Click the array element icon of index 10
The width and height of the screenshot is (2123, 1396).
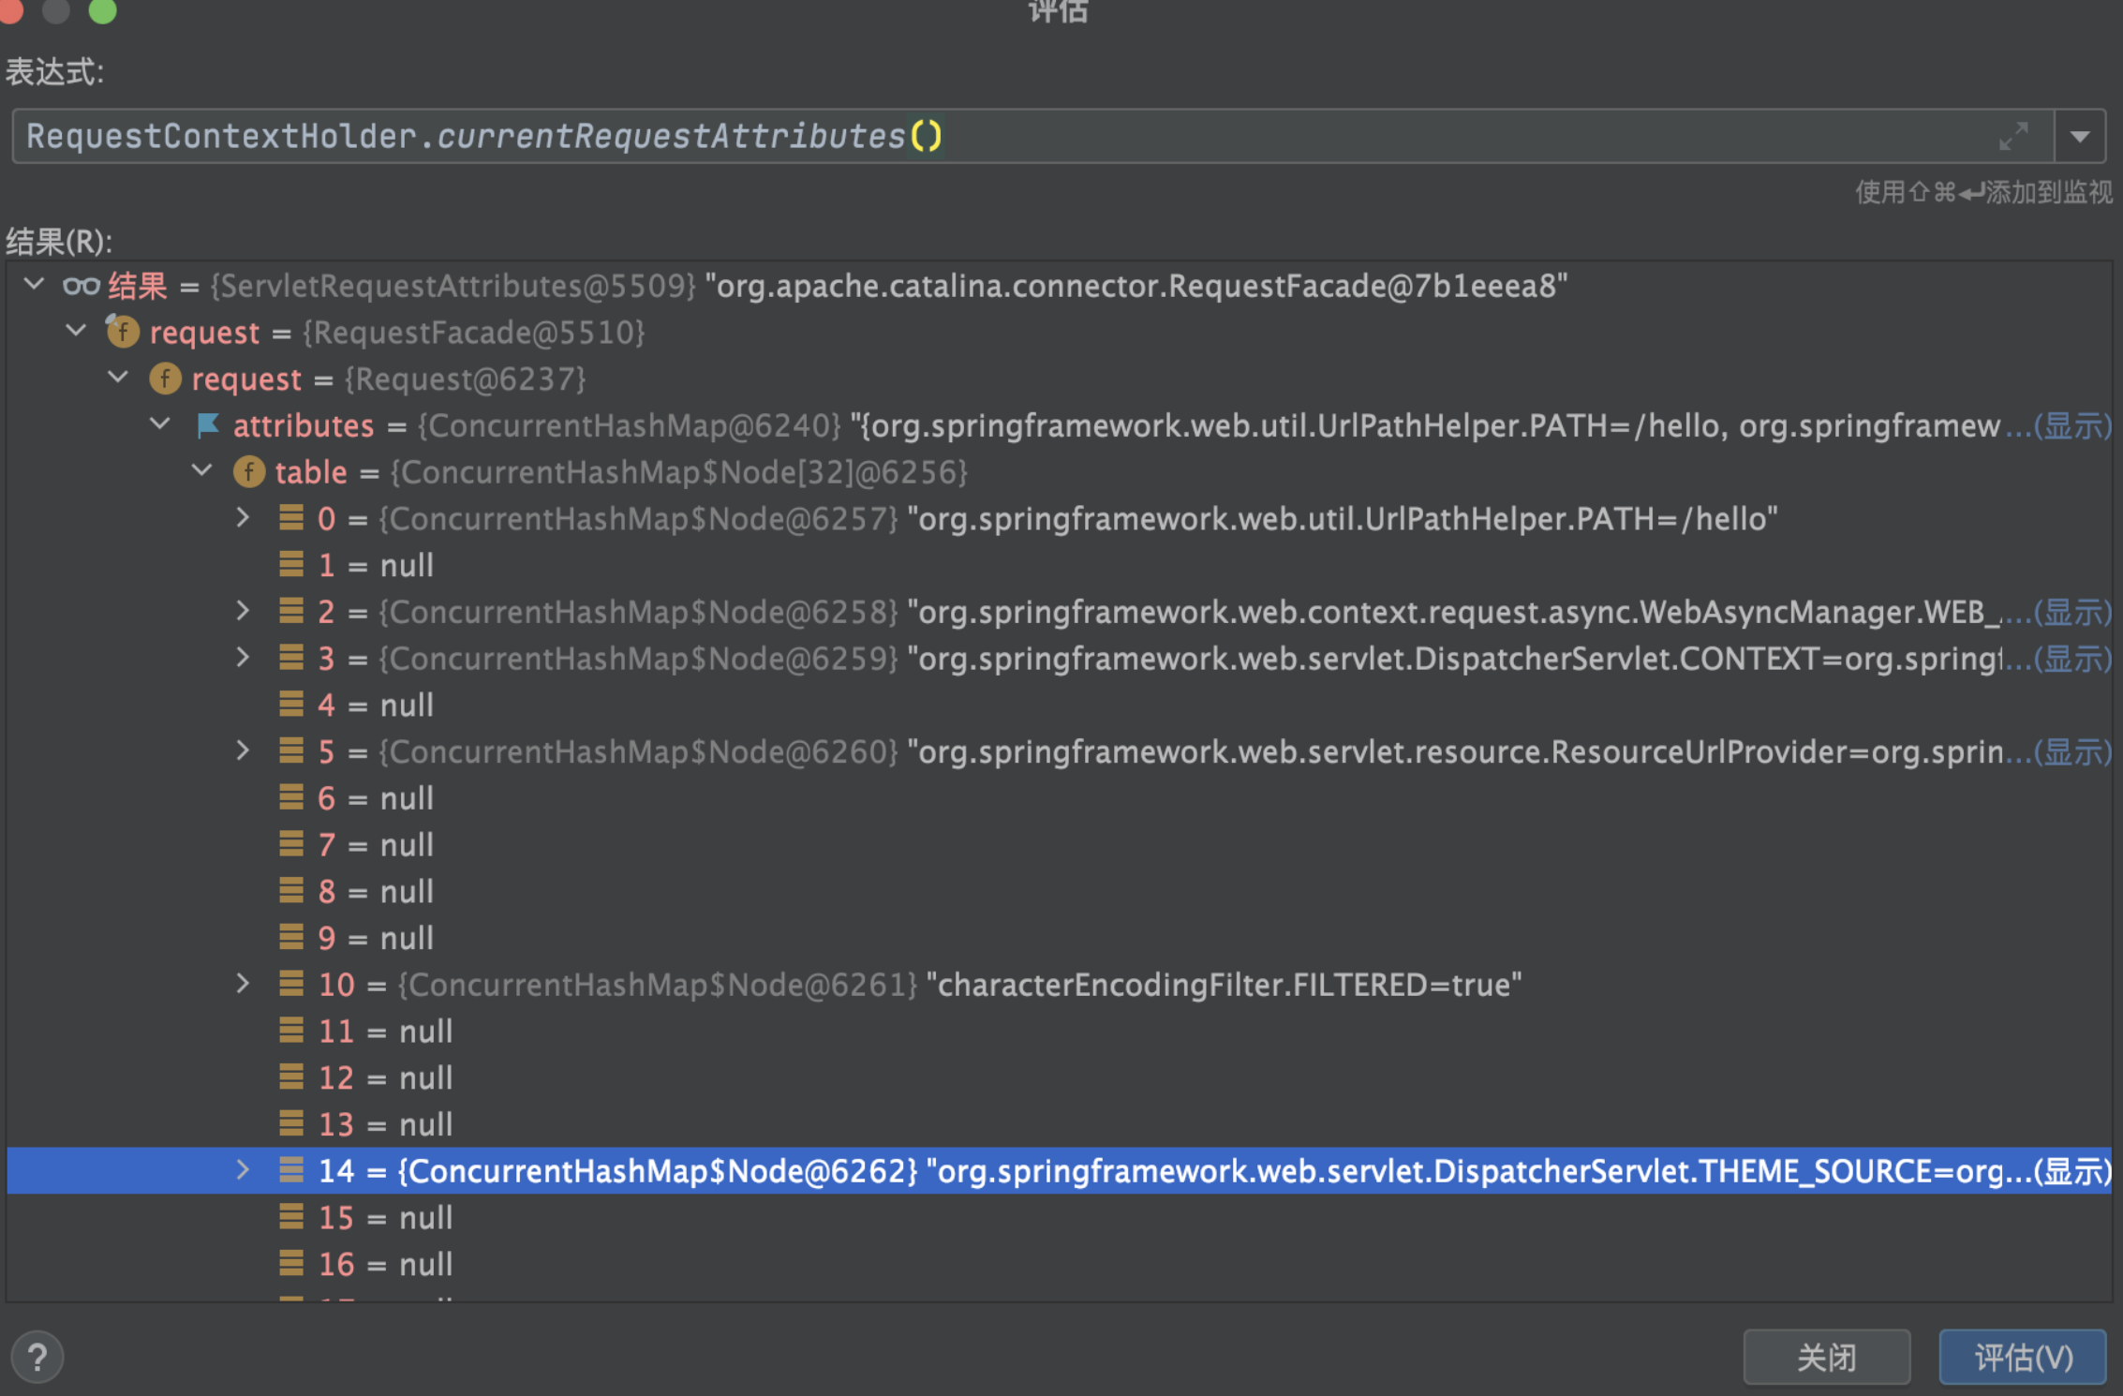pyautogui.click(x=291, y=984)
